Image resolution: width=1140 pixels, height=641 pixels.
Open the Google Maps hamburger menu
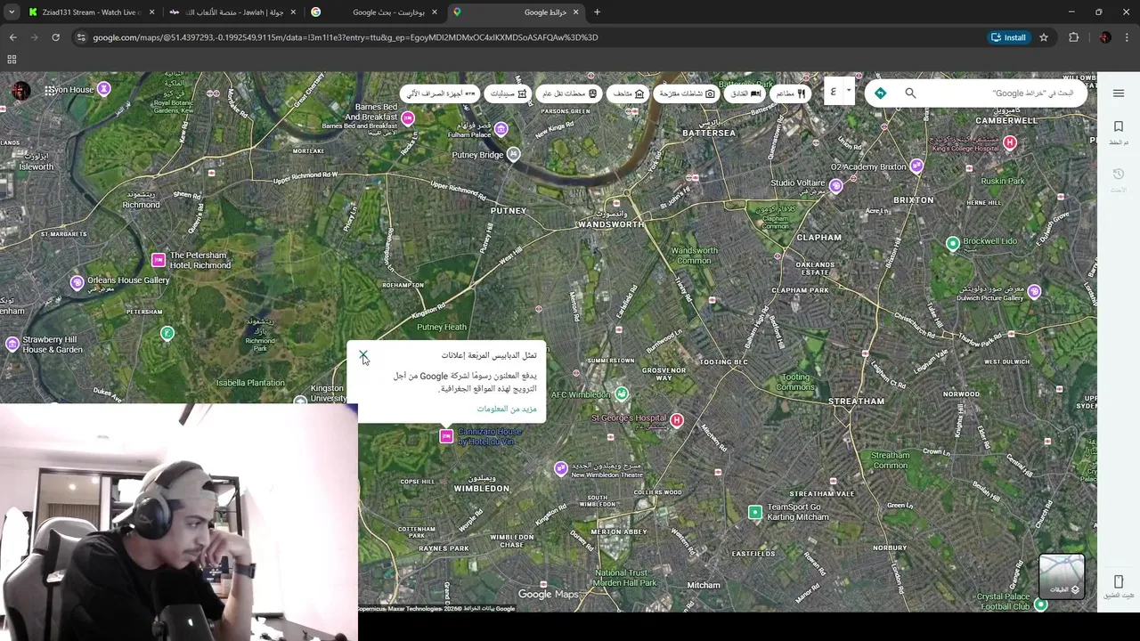pyautogui.click(x=1119, y=93)
